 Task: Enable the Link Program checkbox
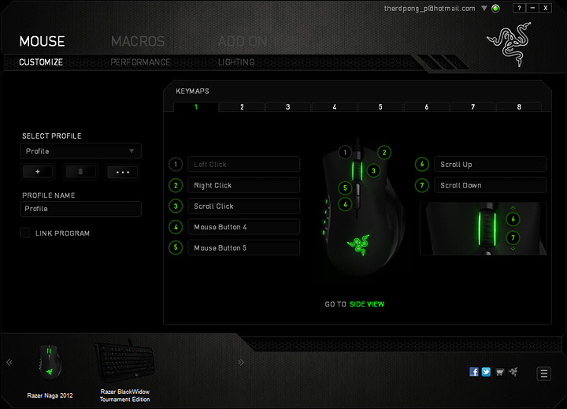tap(25, 232)
